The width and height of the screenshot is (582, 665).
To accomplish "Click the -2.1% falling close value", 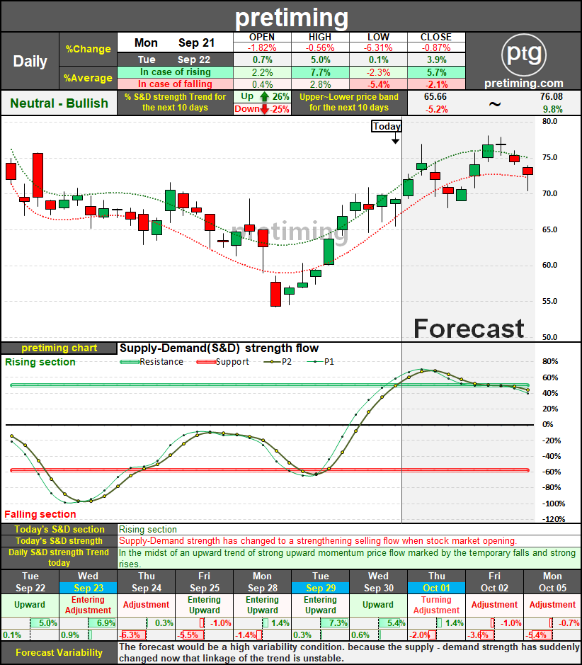I will tap(436, 84).
